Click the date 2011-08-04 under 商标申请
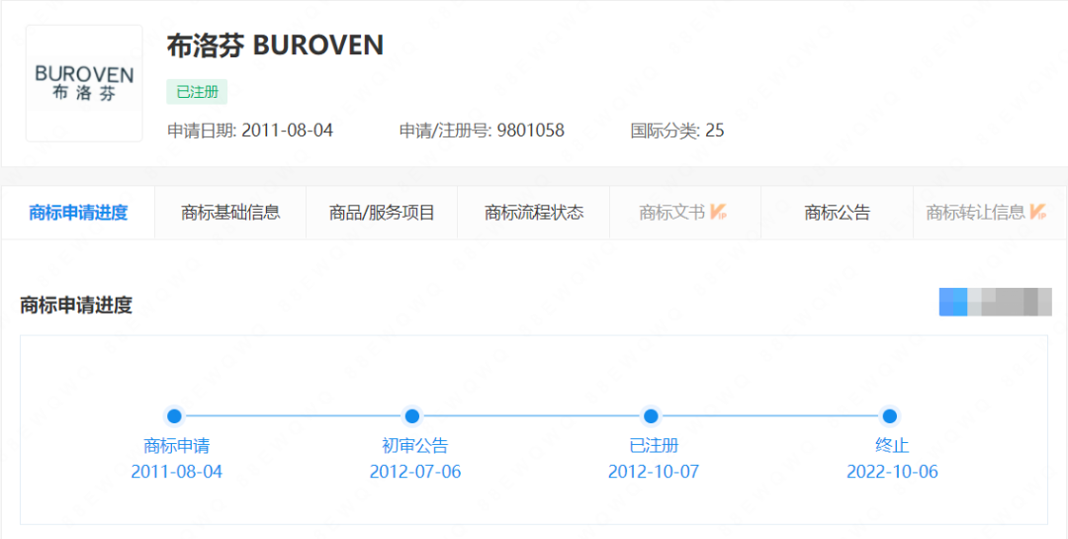This screenshot has width=1068, height=539. (x=176, y=472)
